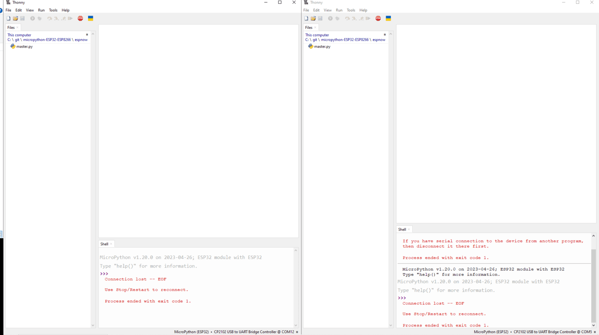
Task: Click the 'micropython-ESP32-ESP8266' path link in the COM5 window
Action: [x=345, y=40]
